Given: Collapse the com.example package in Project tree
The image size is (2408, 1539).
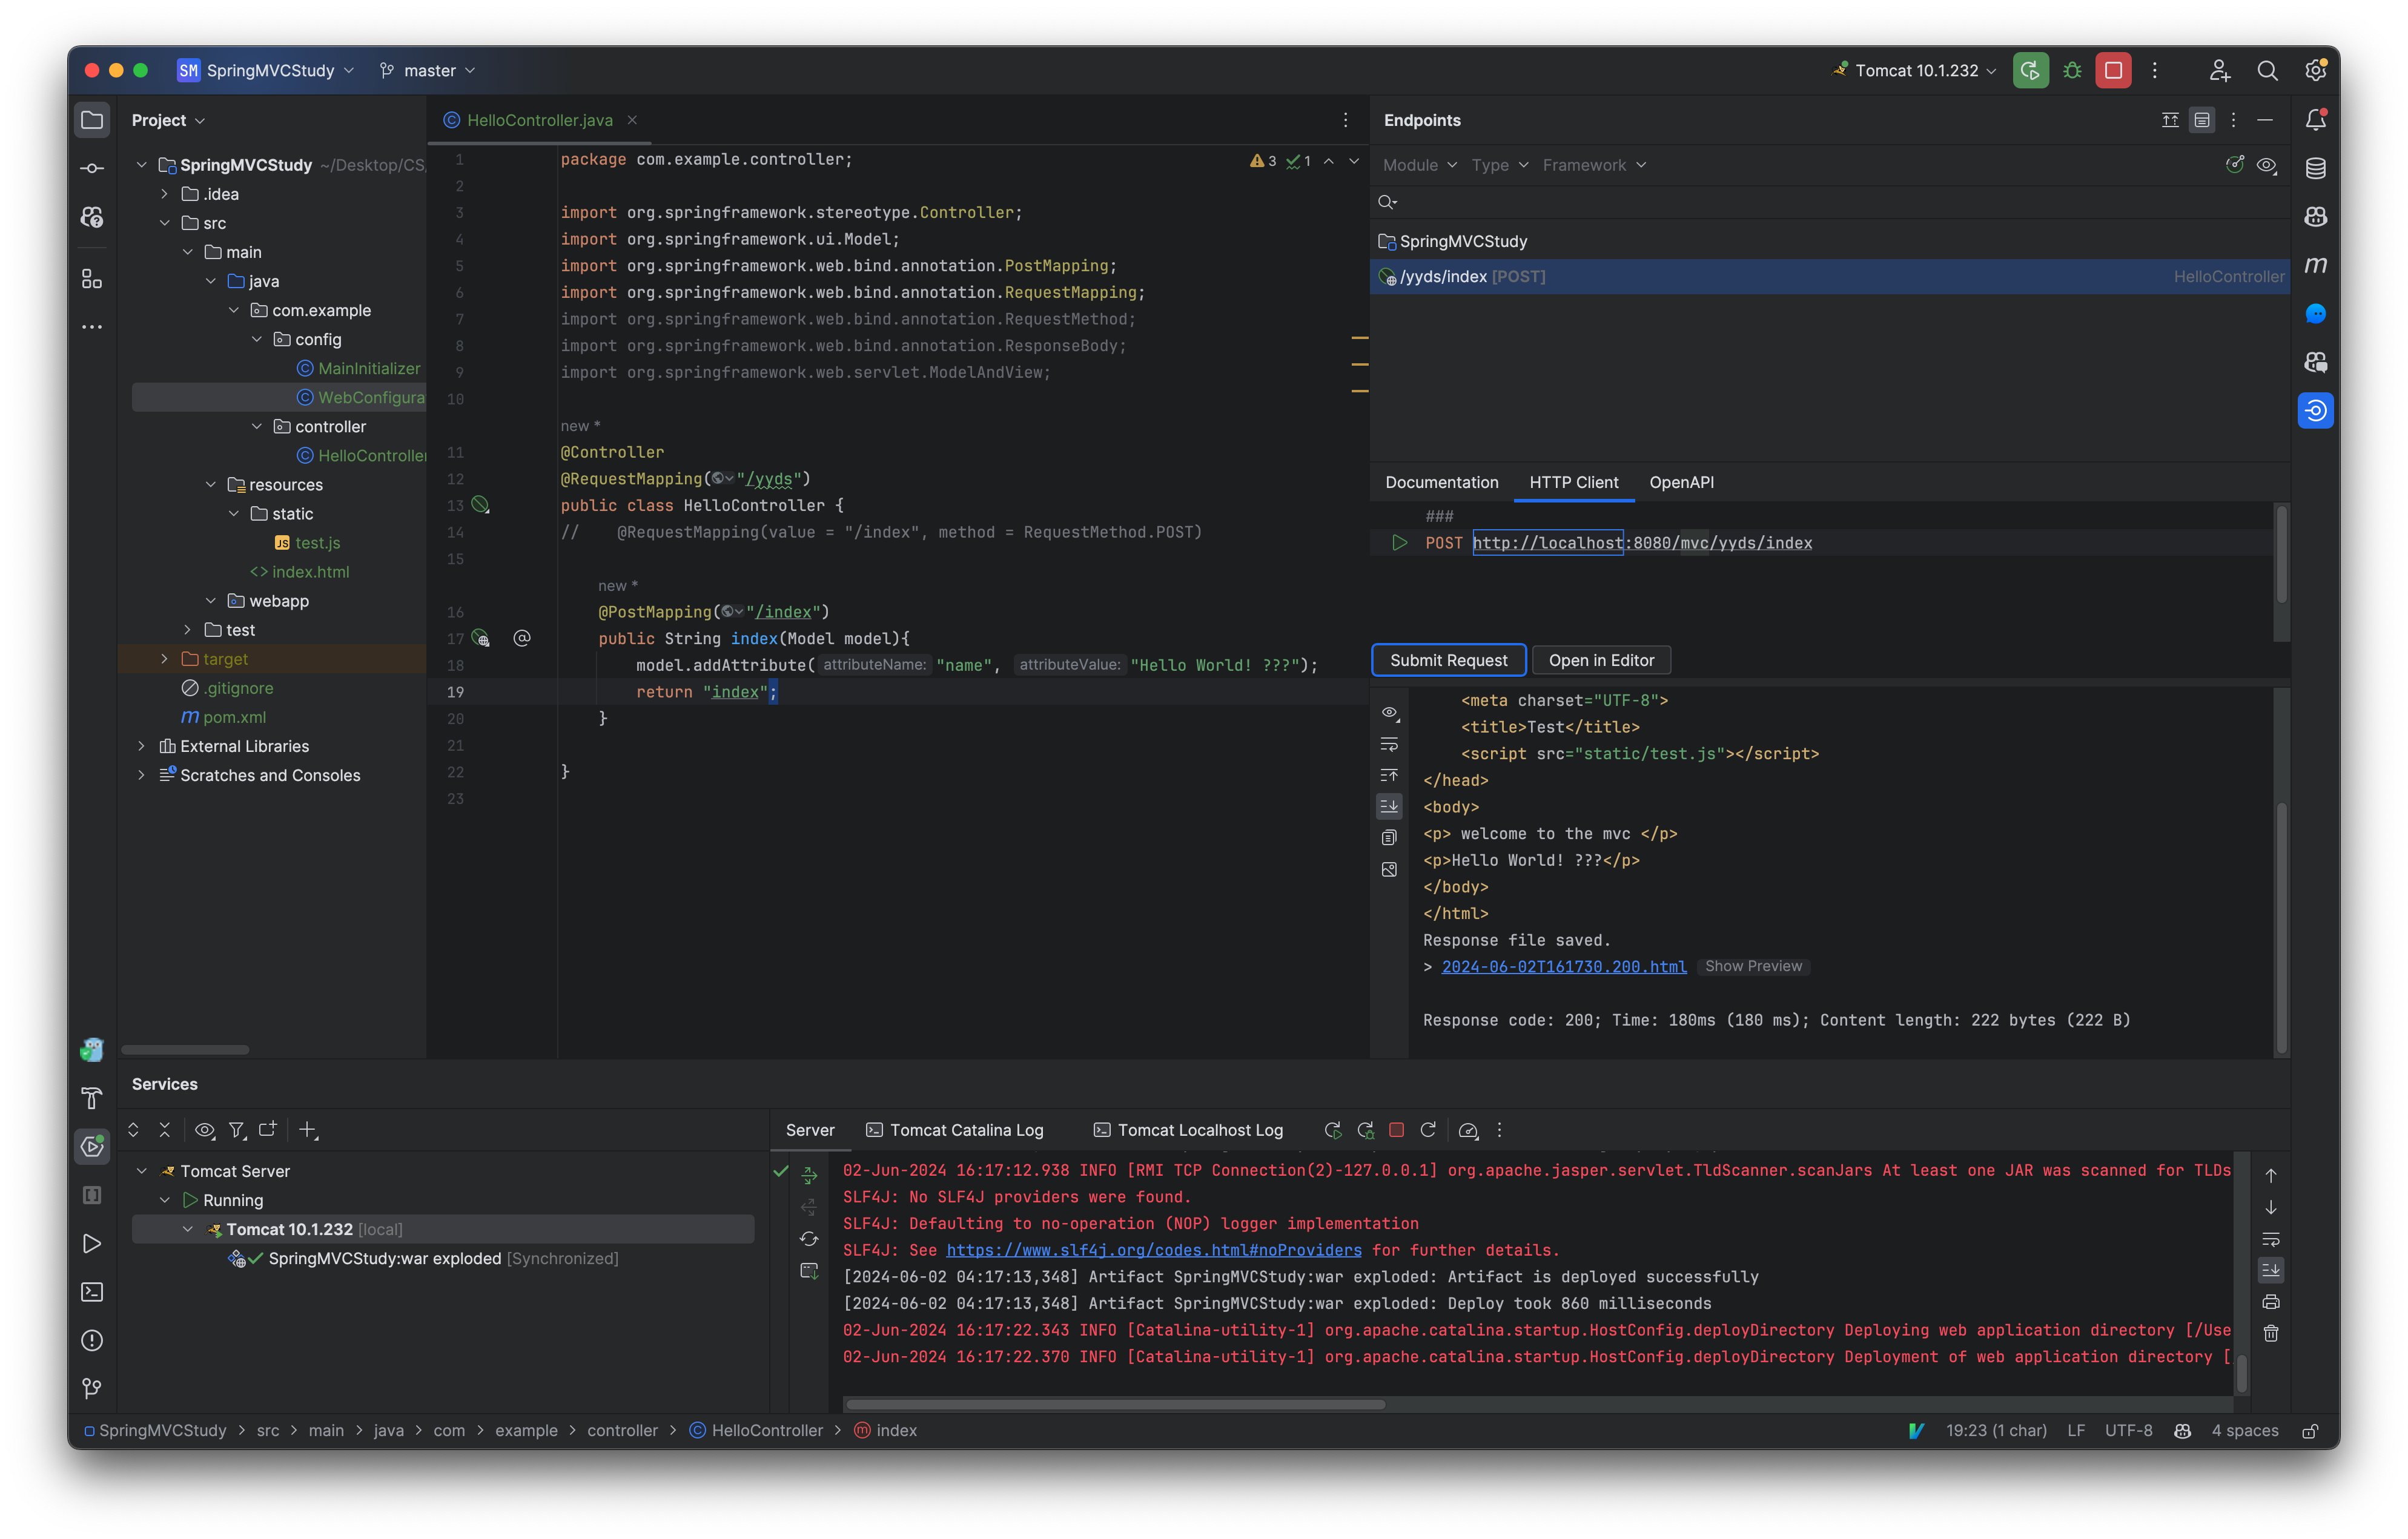Looking at the screenshot, I should 234,310.
